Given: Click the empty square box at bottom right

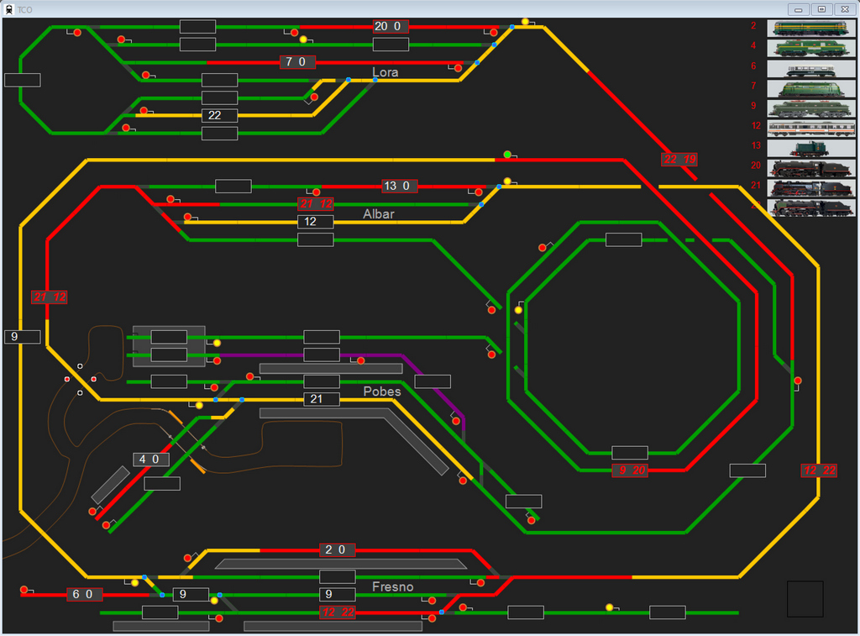Looking at the screenshot, I should click(805, 598).
